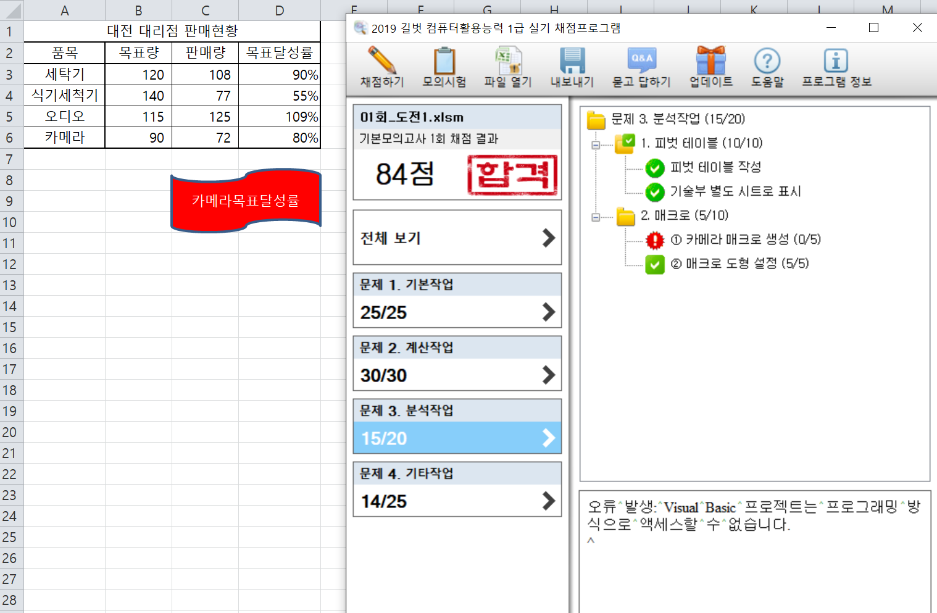This screenshot has height=613, width=937.
Task: Collapse the 피벗 테이블 tree node
Action: click(596, 145)
